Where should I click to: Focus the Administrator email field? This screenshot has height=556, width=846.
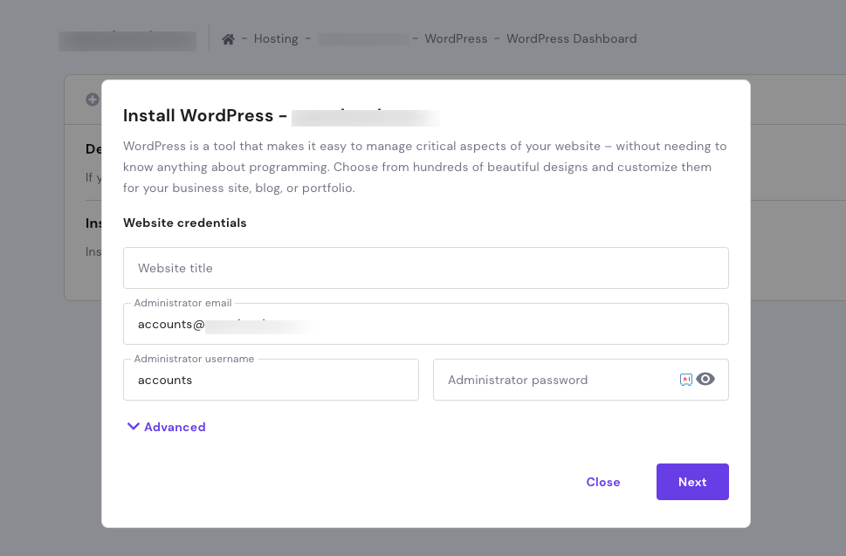point(426,324)
